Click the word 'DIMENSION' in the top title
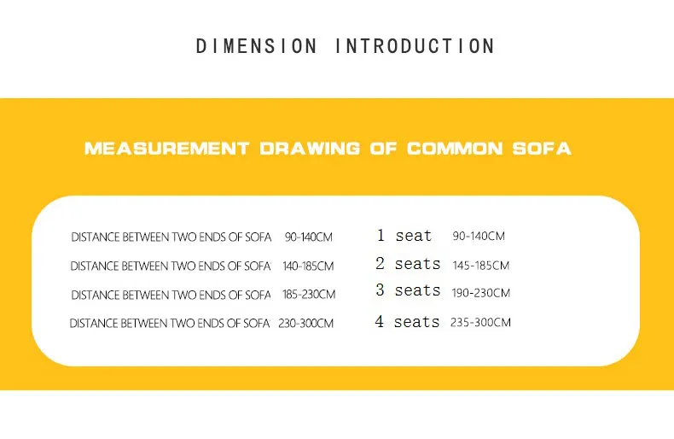The image size is (674, 439). tap(257, 46)
